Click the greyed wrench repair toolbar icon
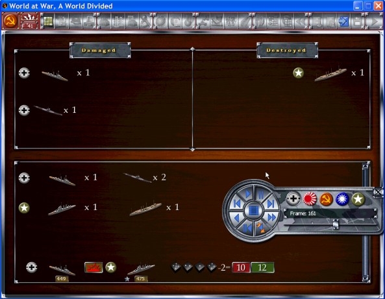This screenshot has width=385, height=299. 145,21
